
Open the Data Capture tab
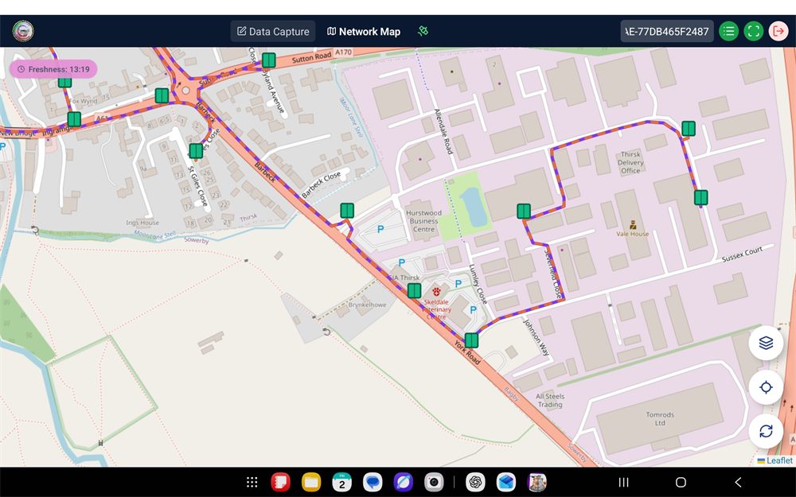coord(273,32)
